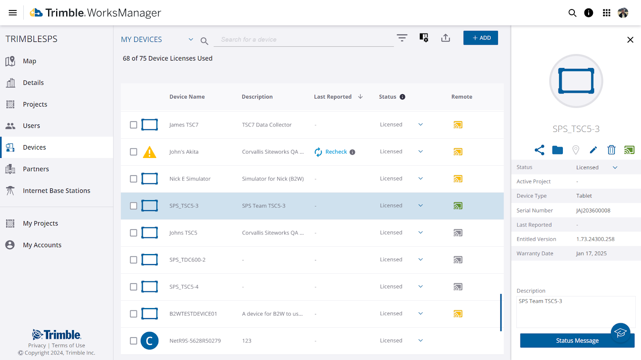Click the global search magnifier icon
The image size is (641, 360).
[x=572, y=13]
